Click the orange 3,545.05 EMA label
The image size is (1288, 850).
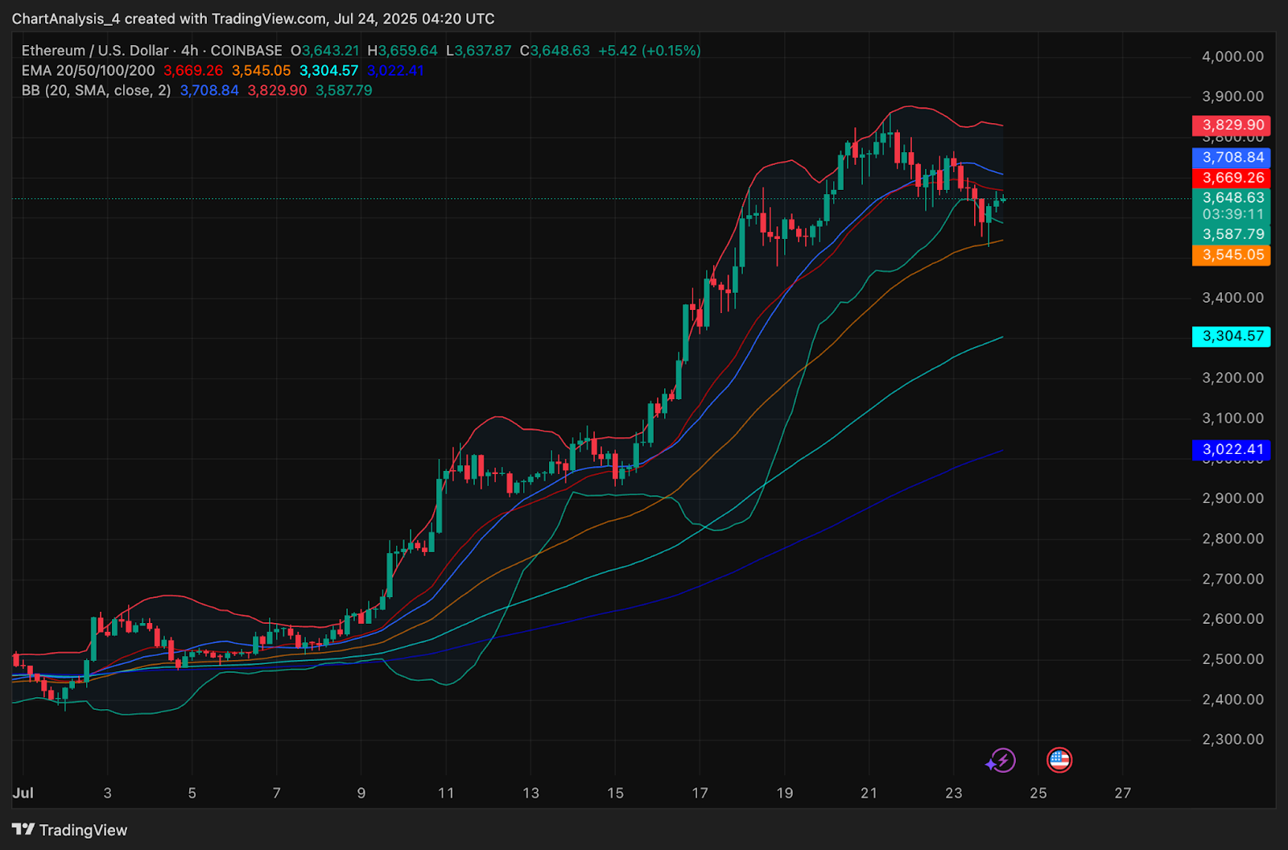[x=1232, y=255]
